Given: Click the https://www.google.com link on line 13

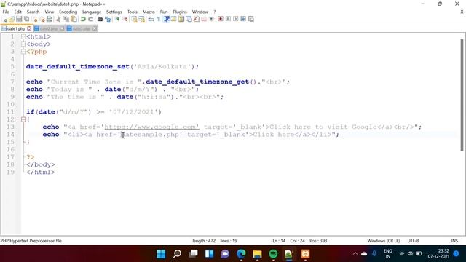Looking at the screenshot, I should click(x=151, y=127).
